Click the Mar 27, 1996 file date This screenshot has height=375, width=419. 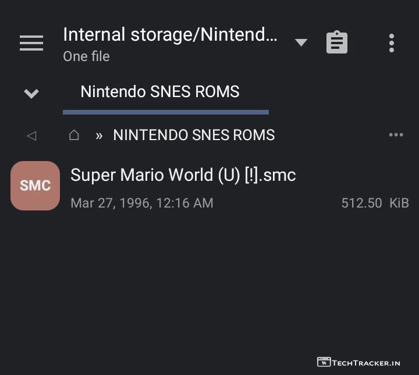click(x=141, y=203)
